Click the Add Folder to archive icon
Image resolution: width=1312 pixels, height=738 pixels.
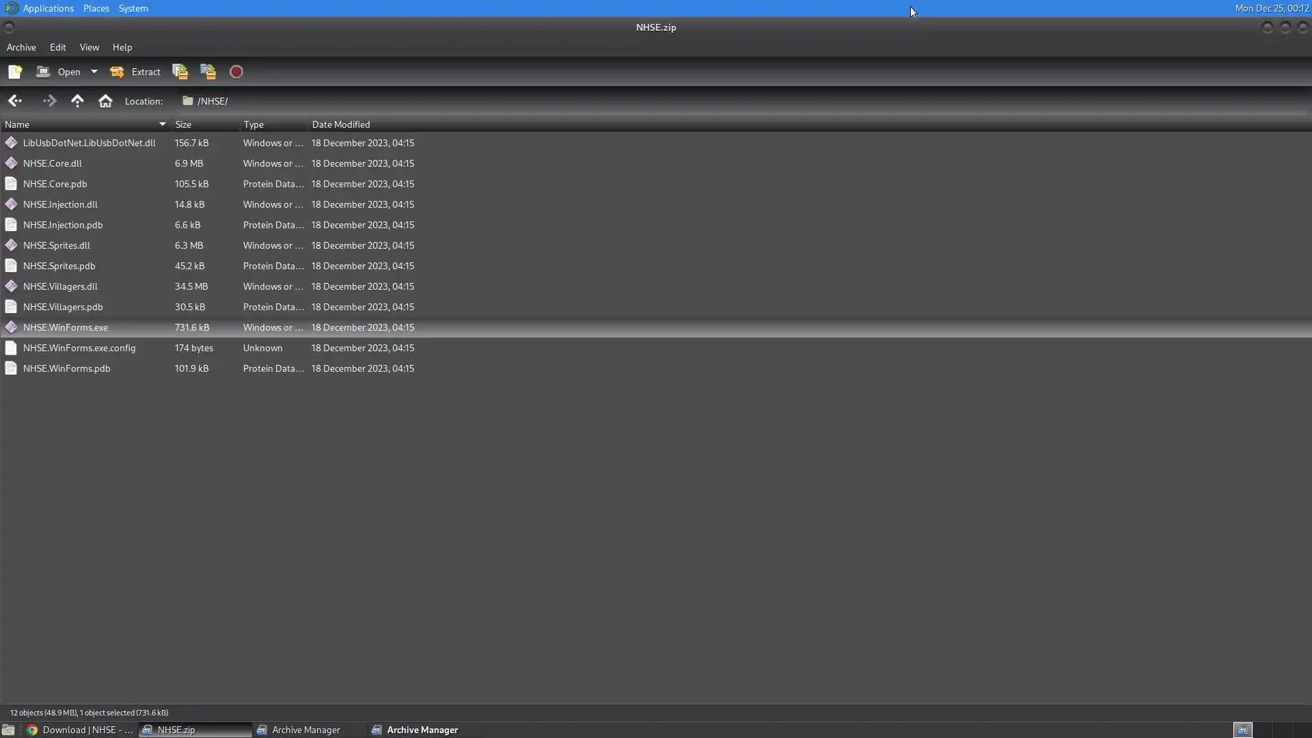208,72
